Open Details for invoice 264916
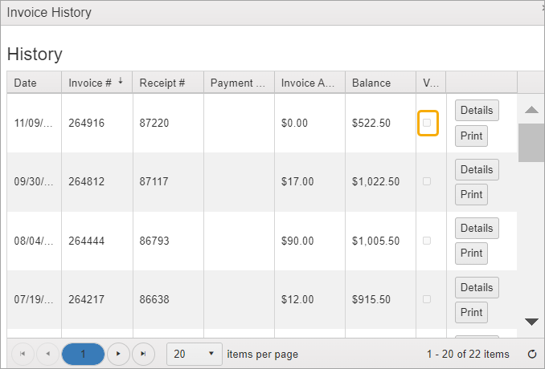Viewport: 545px width, 369px height. tap(477, 110)
